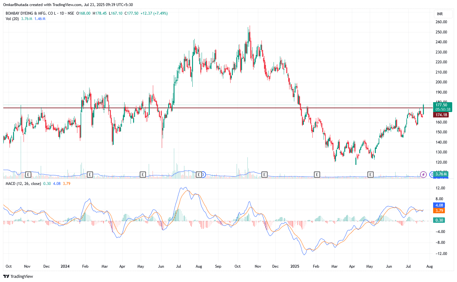This screenshot has height=282, width=457.
Task: Click the 1.46 M volume average in the legend
Action: [x=40, y=19]
